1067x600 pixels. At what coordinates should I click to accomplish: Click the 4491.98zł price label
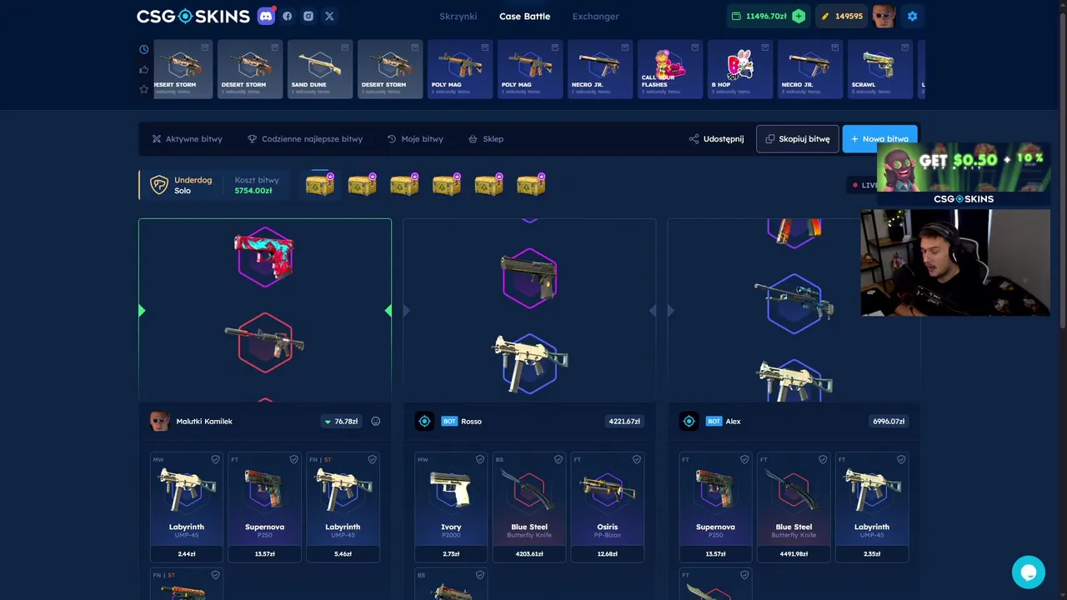pos(794,554)
